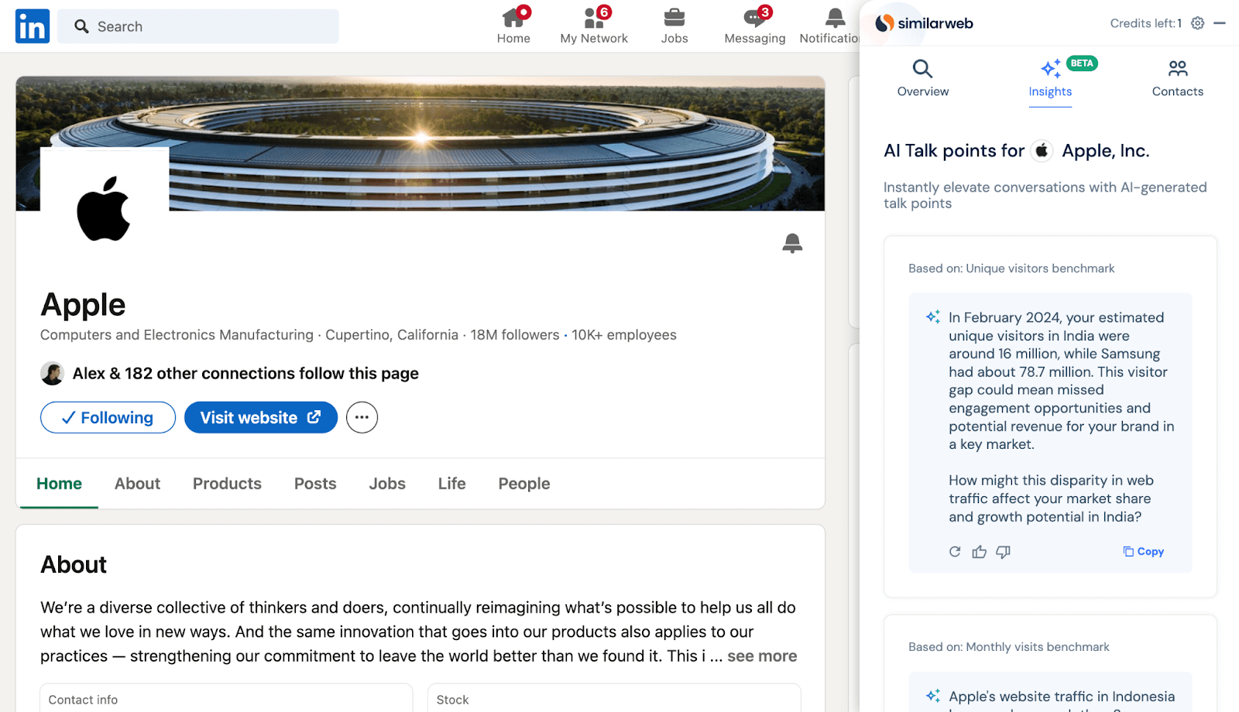Viewport: 1239px width, 712px height.
Task: Toggle the Following button
Action: tap(108, 418)
